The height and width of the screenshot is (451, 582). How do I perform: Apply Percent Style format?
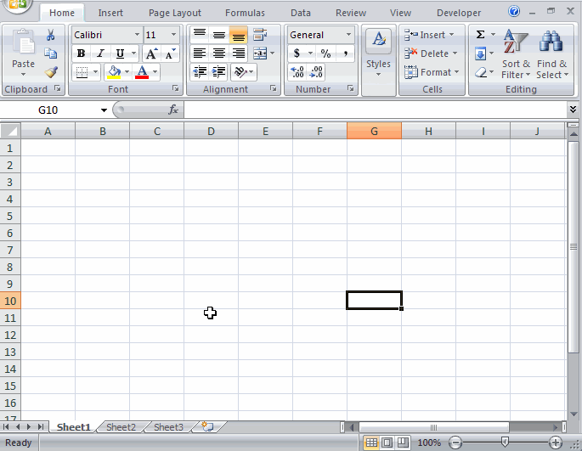coord(325,54)
